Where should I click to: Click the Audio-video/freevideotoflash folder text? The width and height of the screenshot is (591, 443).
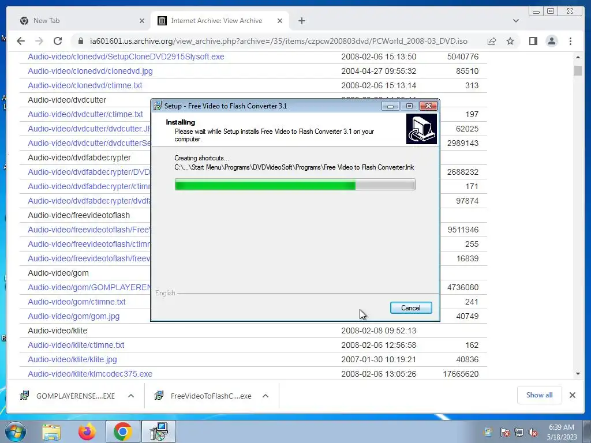coord(78,215)
